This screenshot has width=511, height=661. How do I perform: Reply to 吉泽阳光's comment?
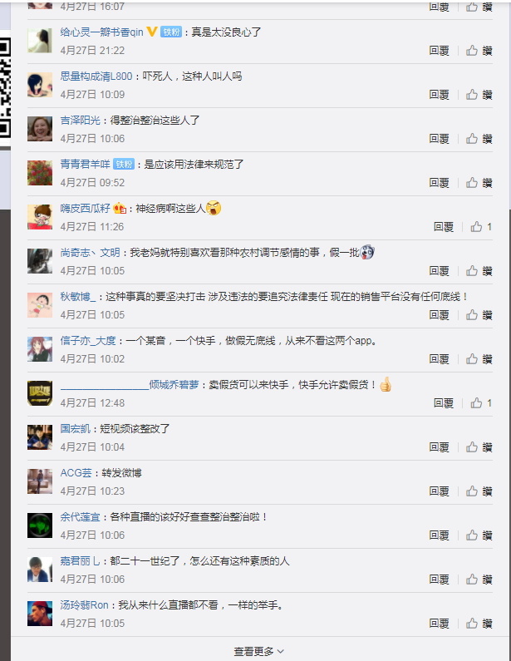click(439, 139)
